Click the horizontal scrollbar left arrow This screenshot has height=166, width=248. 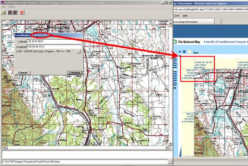coord(4,147)
